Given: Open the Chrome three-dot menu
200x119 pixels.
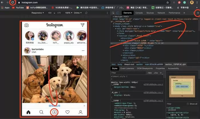Looking at the screenshot, I should coord(197,2).
